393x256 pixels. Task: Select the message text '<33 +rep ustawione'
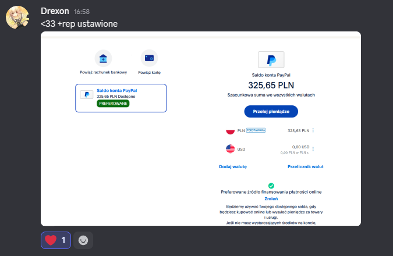point(79,24)
